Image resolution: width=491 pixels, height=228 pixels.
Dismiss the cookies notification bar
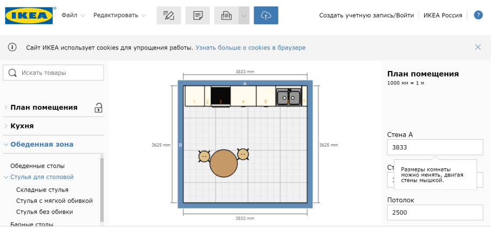[478, 47]
